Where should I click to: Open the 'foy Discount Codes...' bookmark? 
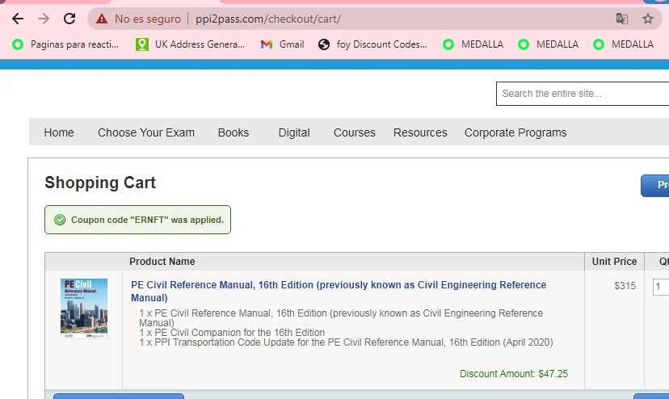click(372, 44)
